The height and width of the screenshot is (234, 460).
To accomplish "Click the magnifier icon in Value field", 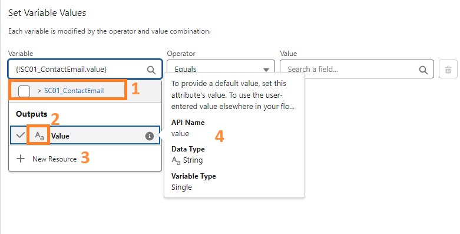I will [423, 70].
